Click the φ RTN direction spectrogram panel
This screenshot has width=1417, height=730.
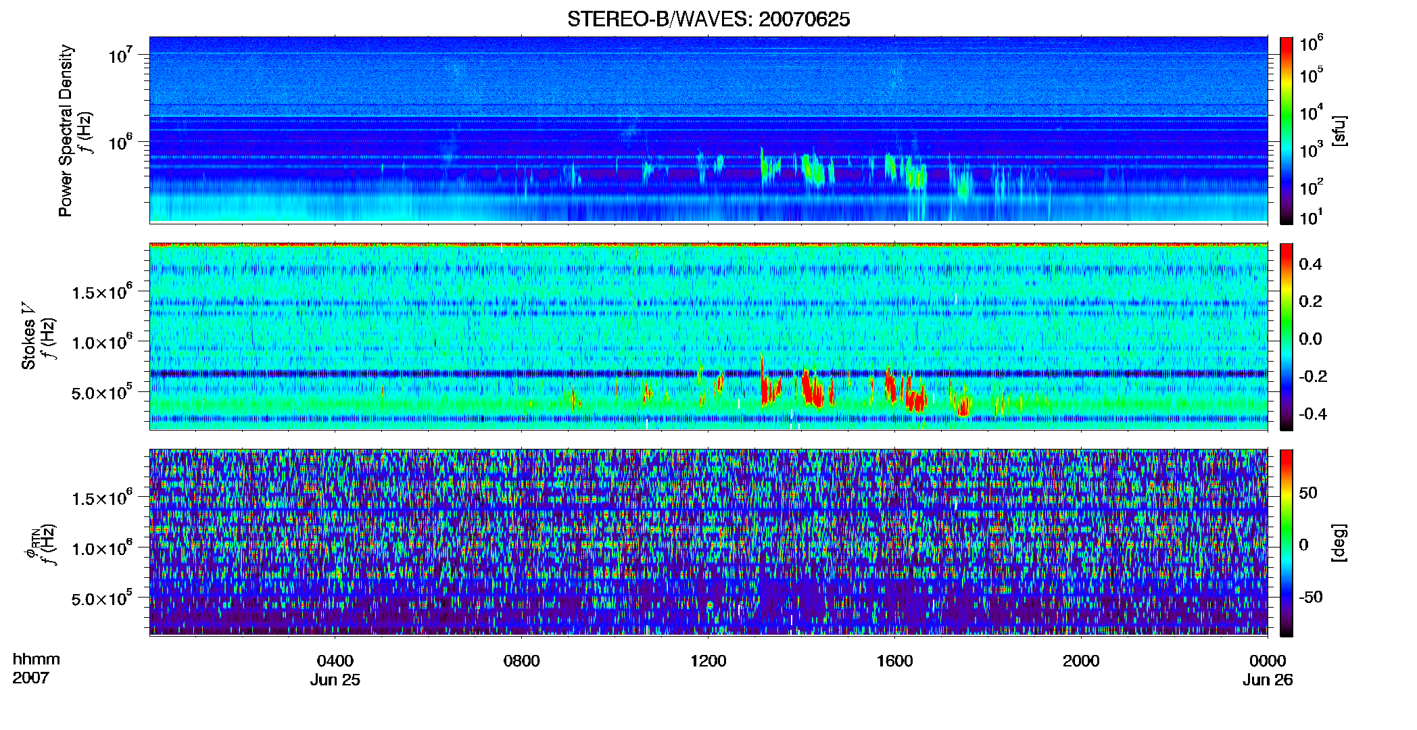[708, 542]
